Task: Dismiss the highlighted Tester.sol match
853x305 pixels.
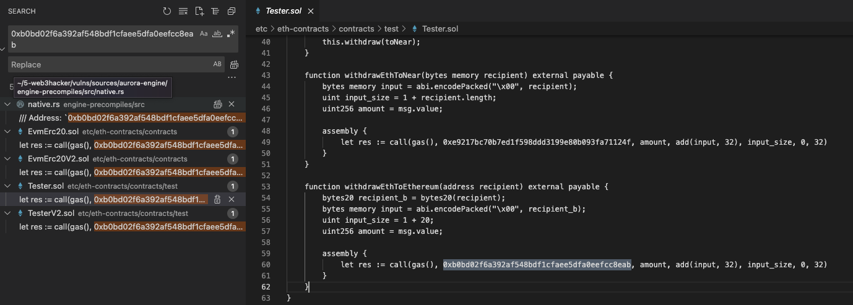Action: (232, 199)
